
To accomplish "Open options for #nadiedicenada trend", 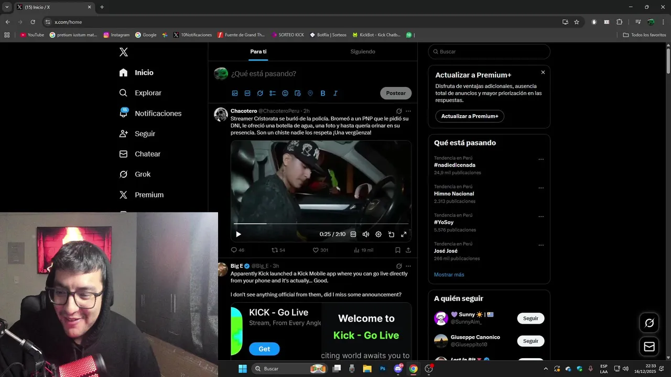I will click(541, 160).
